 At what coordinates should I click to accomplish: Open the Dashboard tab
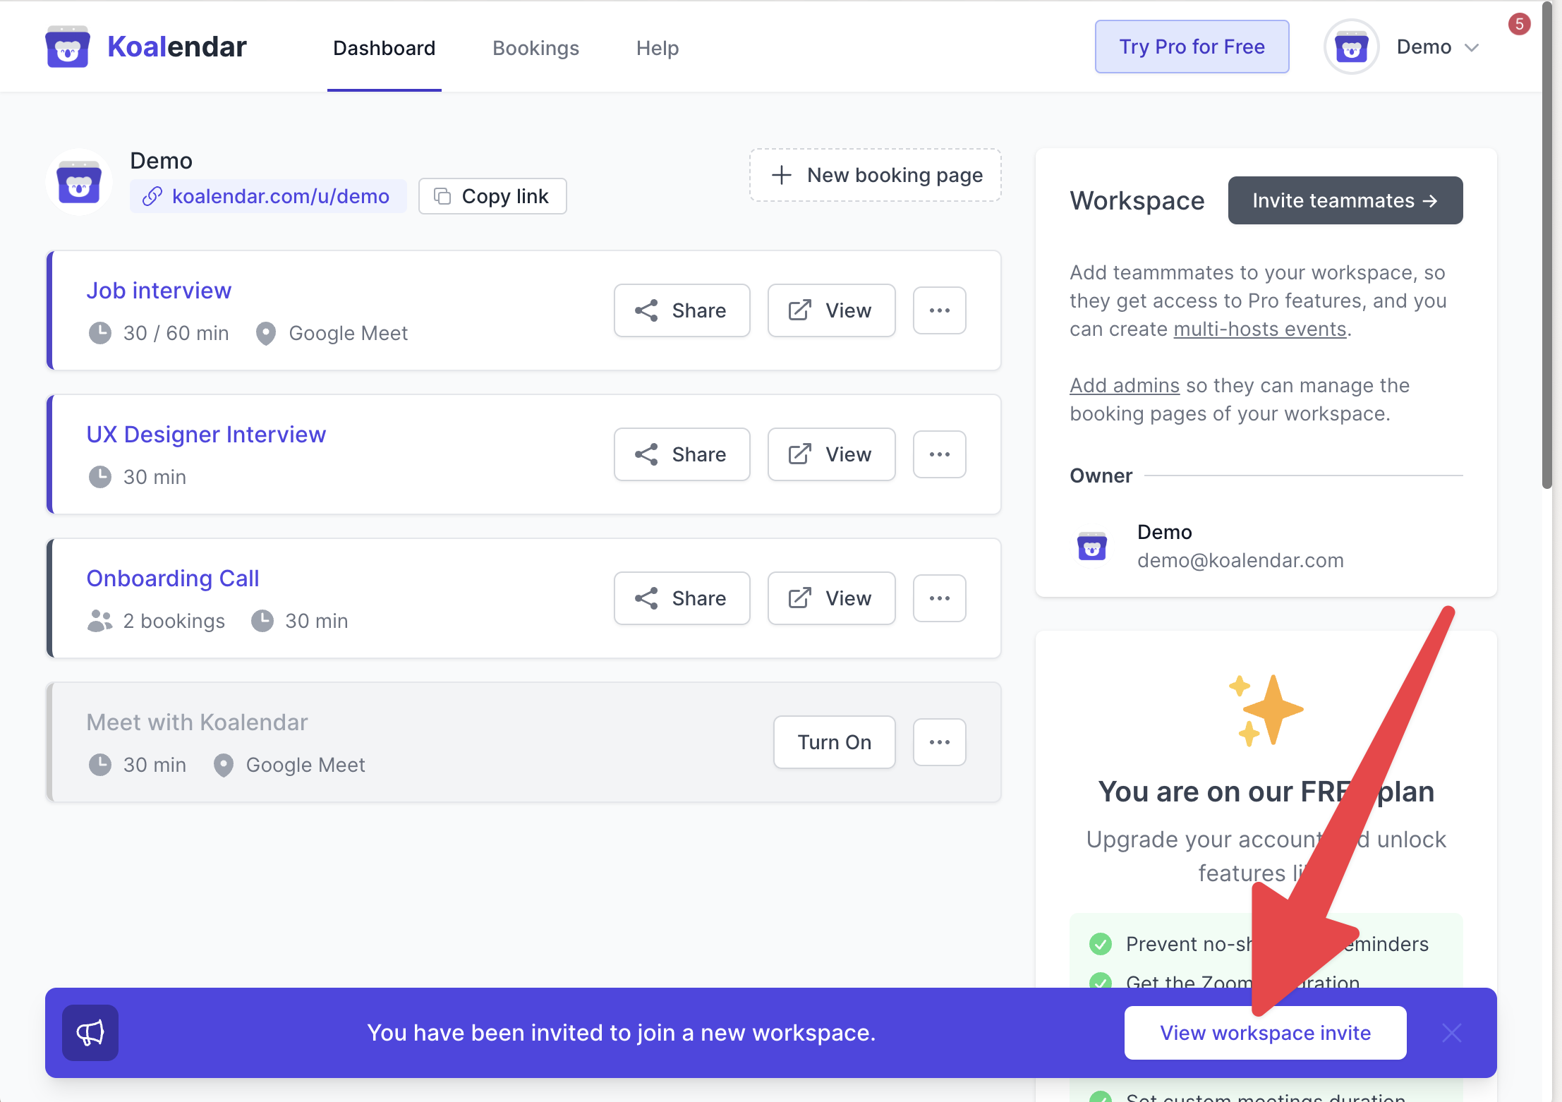click(x=385, y=48)
